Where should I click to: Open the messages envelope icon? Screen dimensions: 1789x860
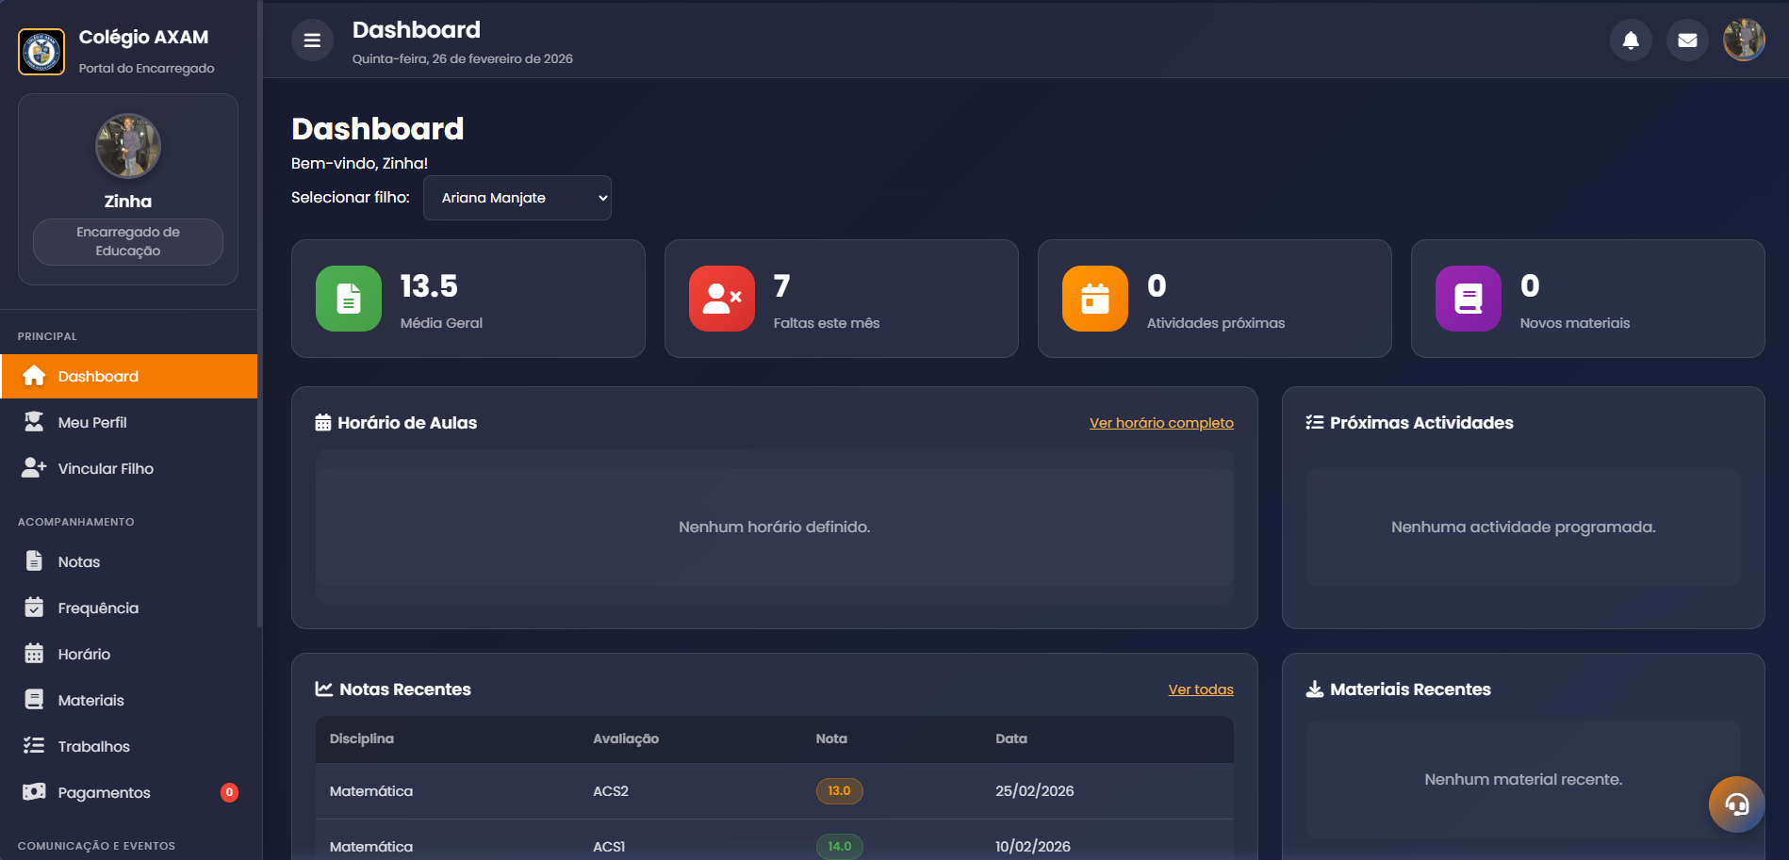tap(1687, 41)
